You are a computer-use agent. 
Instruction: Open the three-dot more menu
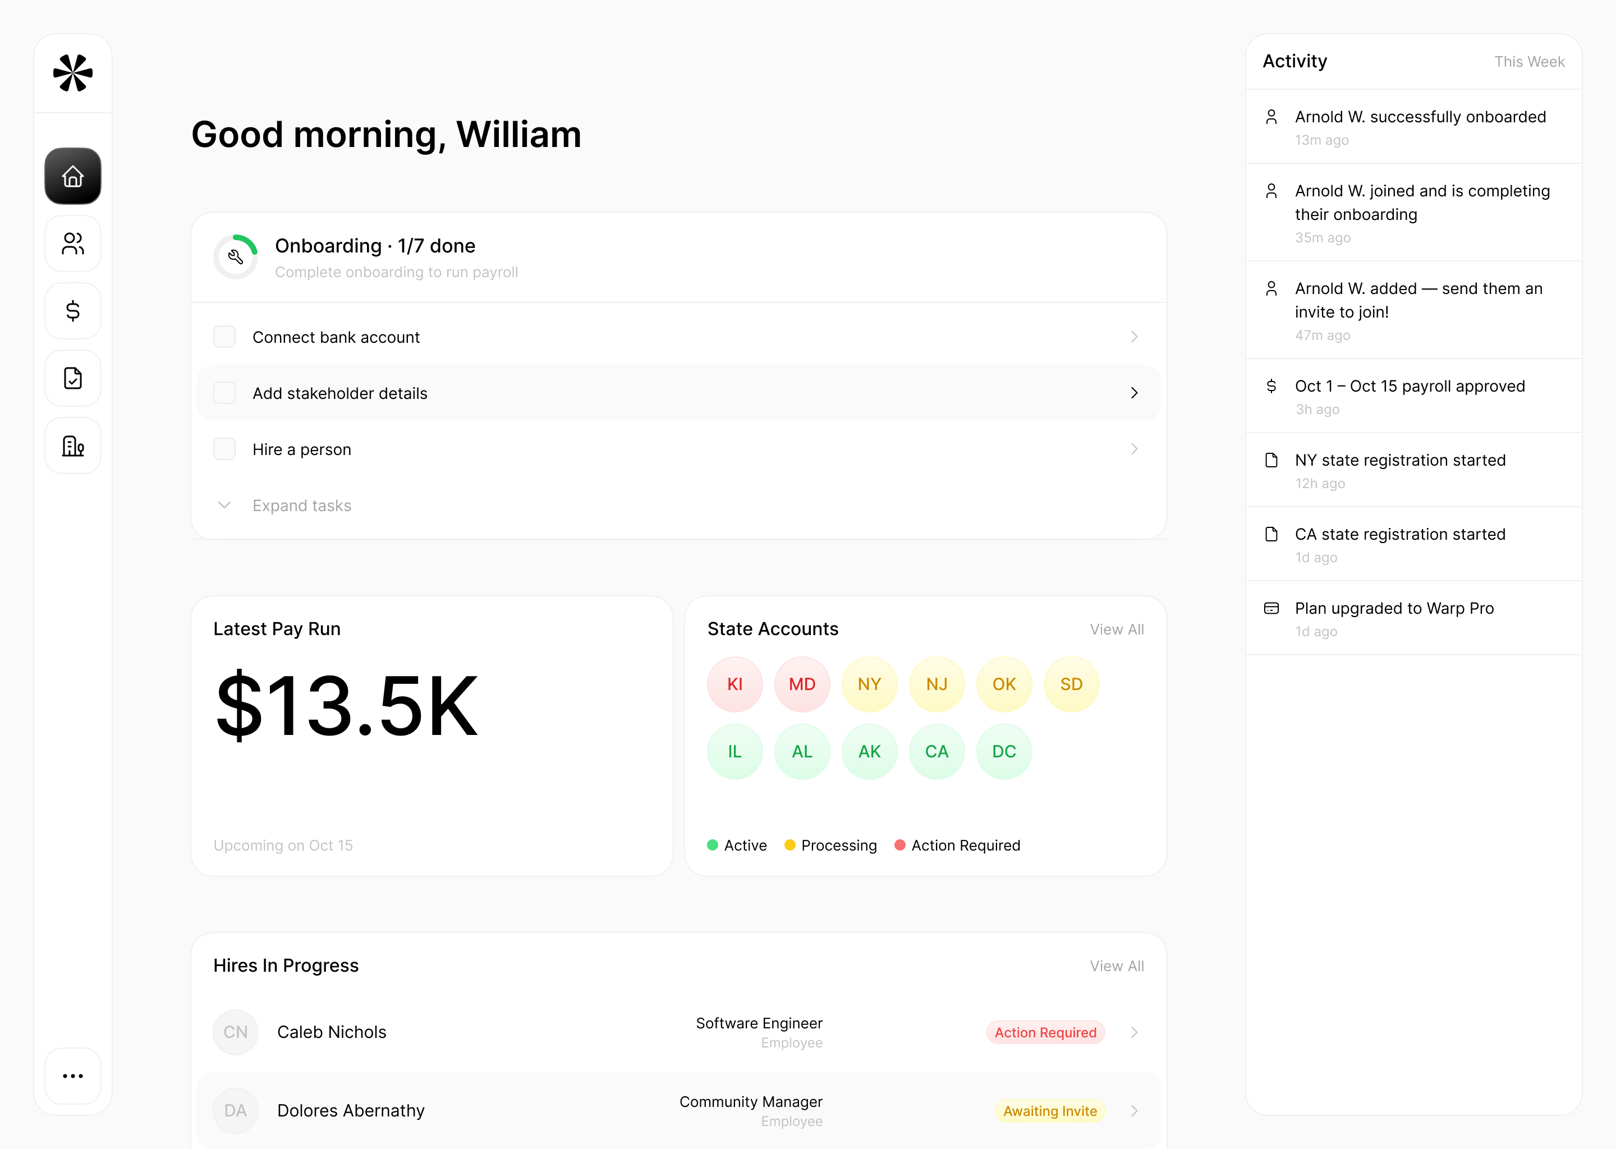pyautogui.click(x=73, y=1076)
